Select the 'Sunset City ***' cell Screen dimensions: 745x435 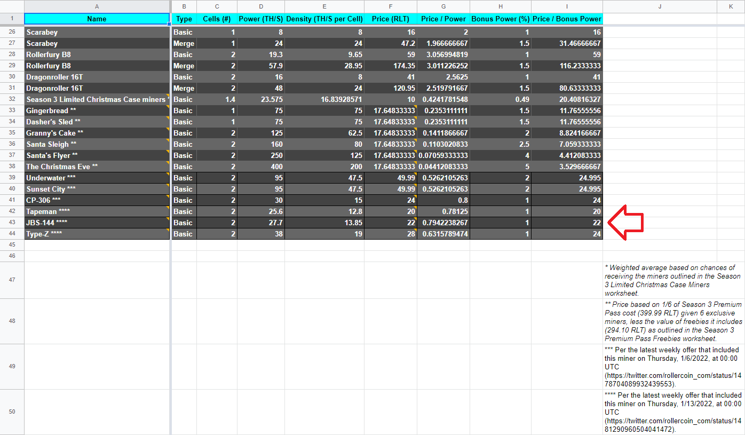(x=97, y=189)
